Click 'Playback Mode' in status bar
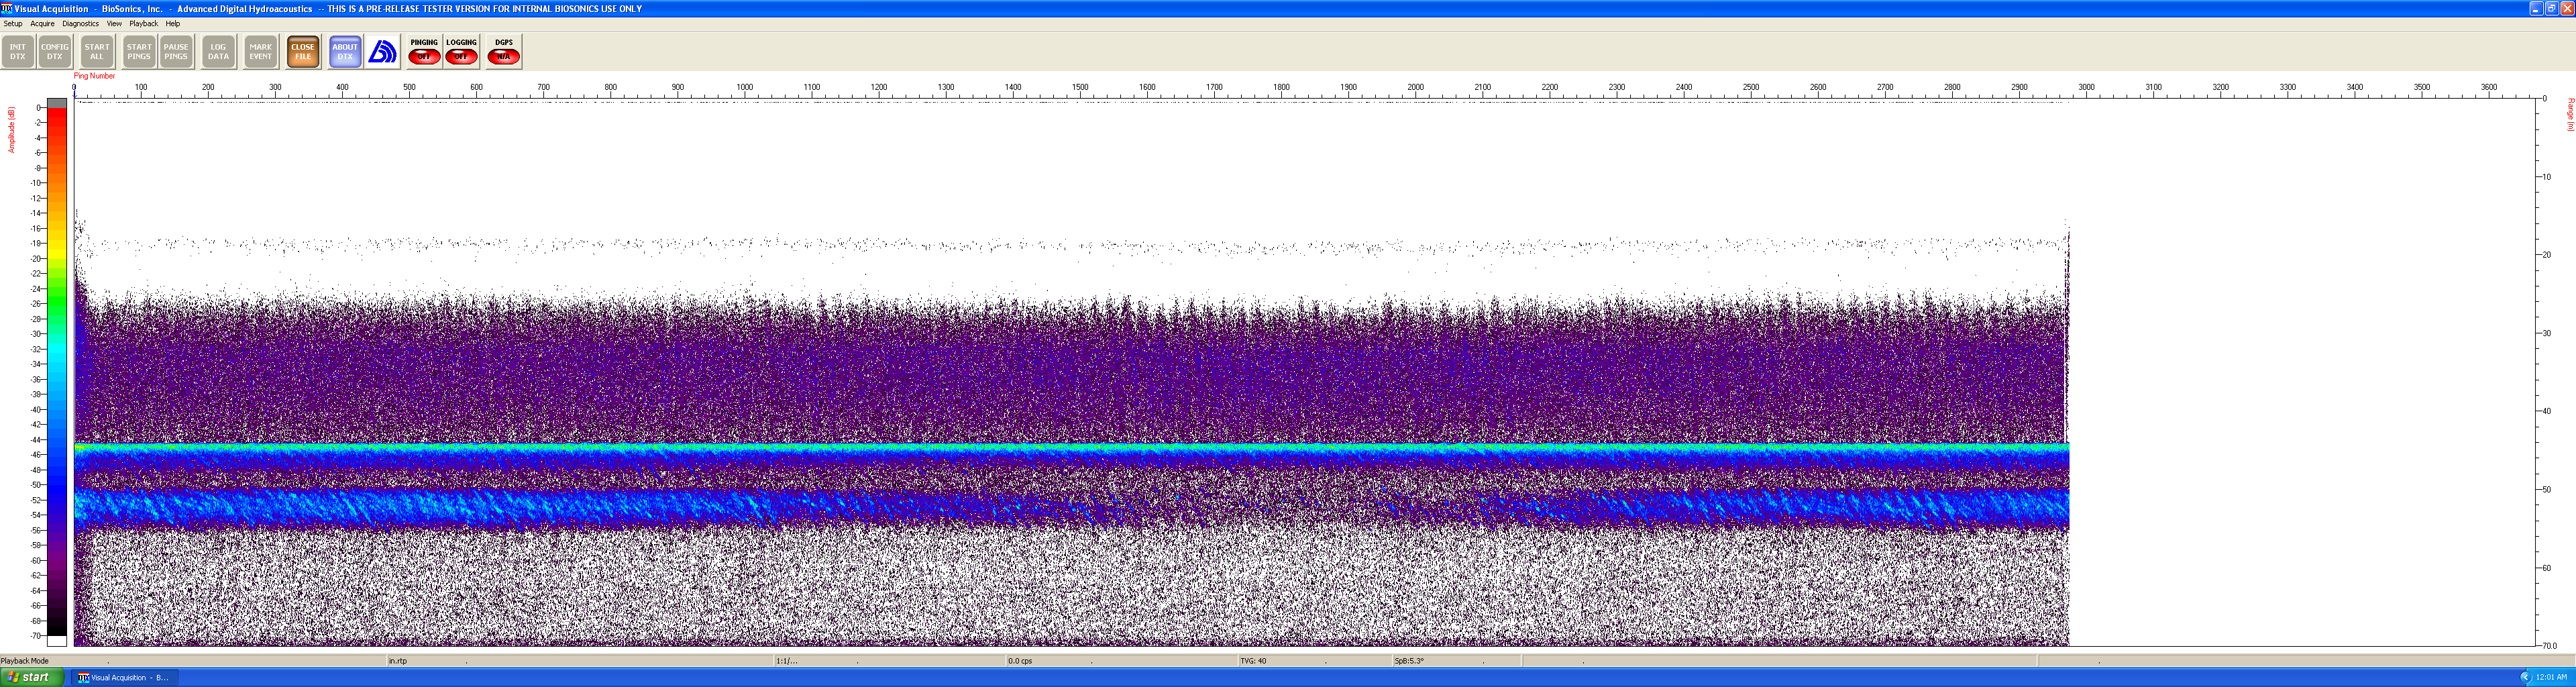The height and width of the screenshot is (687, 2576). (25, 661)
